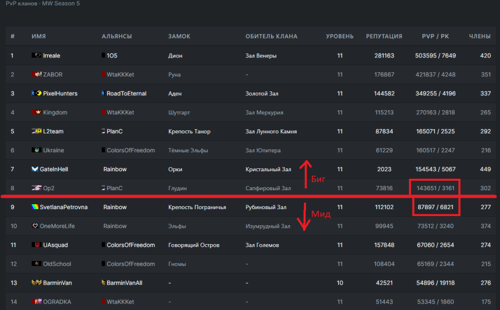500x310 pixels.
Task: Click the UAsquad clan crest icon
Action: (x=36, y=245)
